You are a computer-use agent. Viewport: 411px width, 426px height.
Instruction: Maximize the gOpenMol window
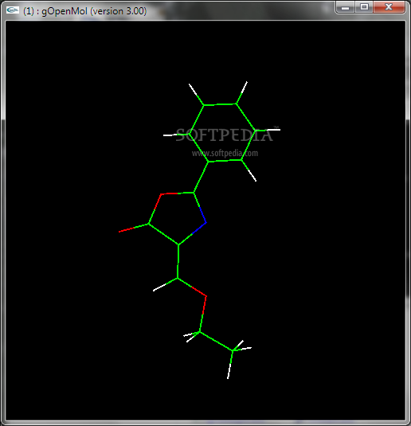[364, 7]
